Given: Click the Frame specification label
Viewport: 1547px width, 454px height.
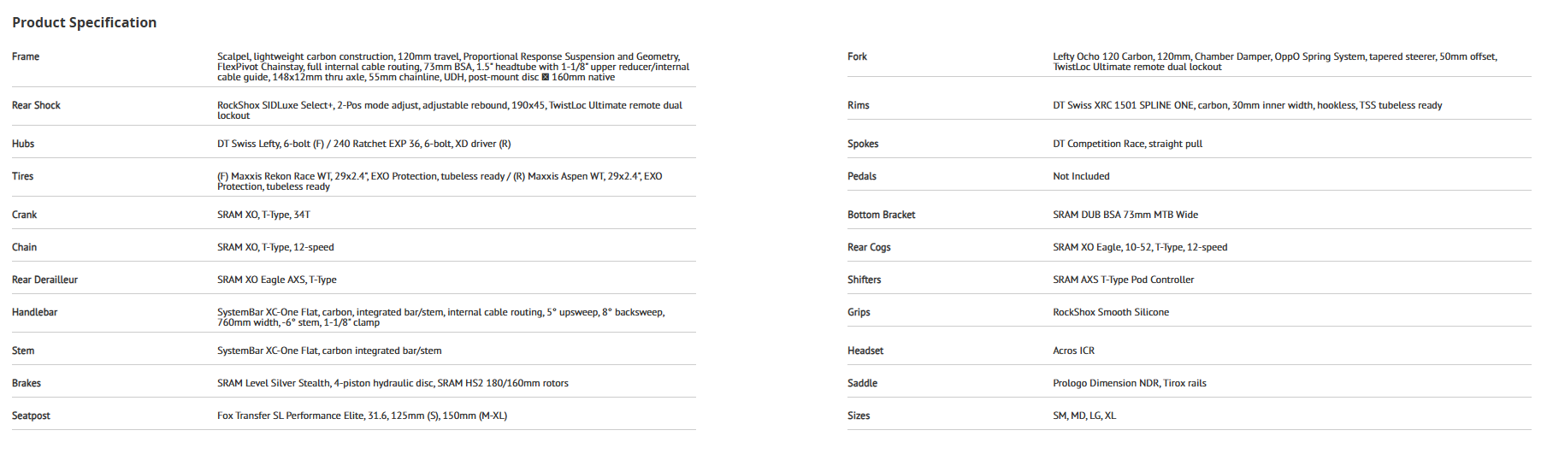Looking at the screenshot, I should (x=26, y=56).
